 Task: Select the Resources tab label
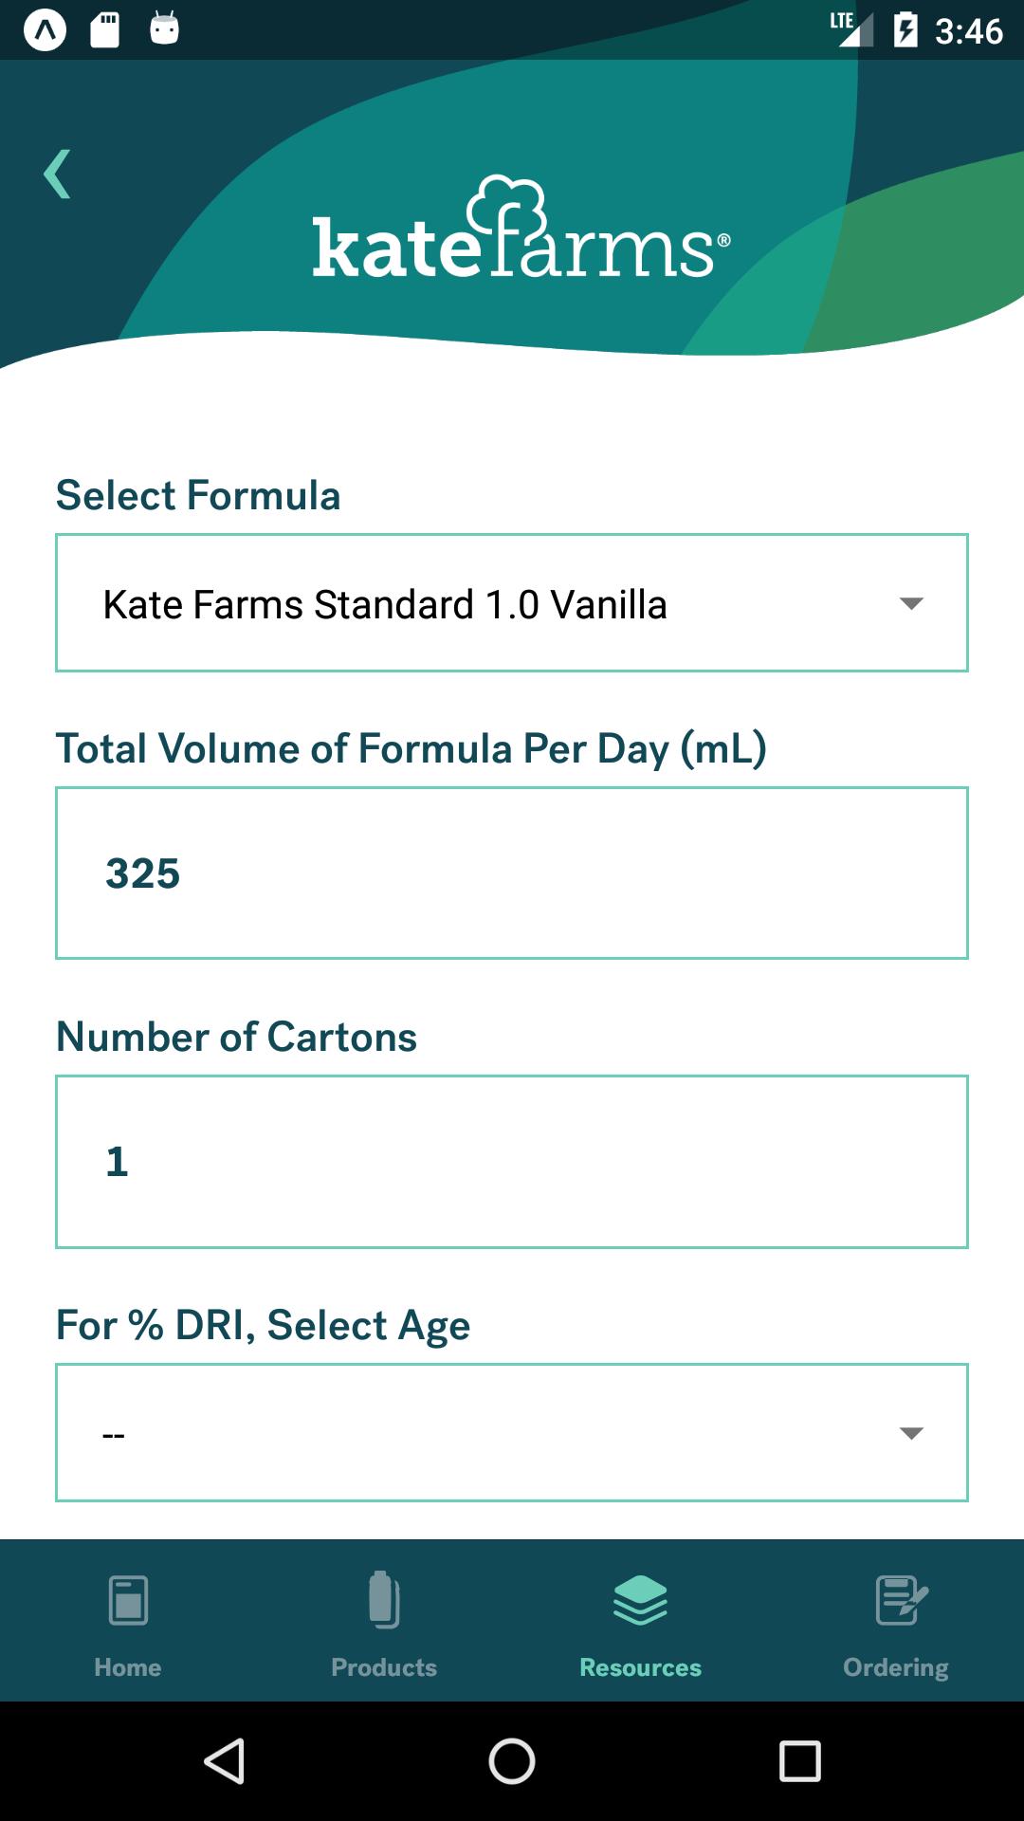pyautogui.click(x=640, y=1667)
